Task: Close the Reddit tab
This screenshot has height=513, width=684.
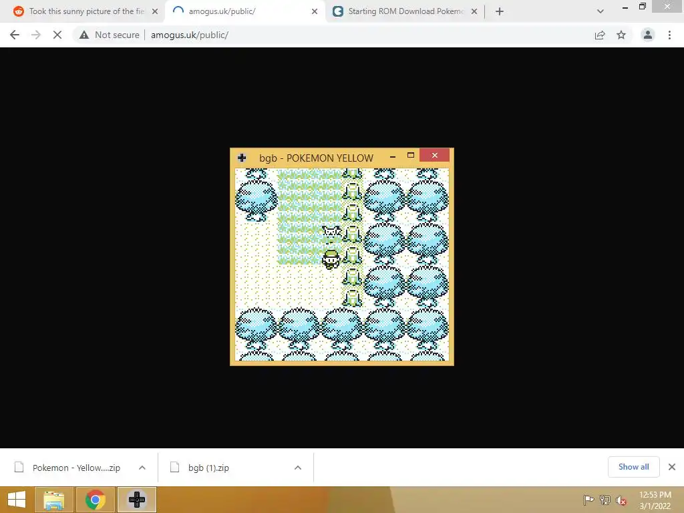Action: click(x=155, y=11)
